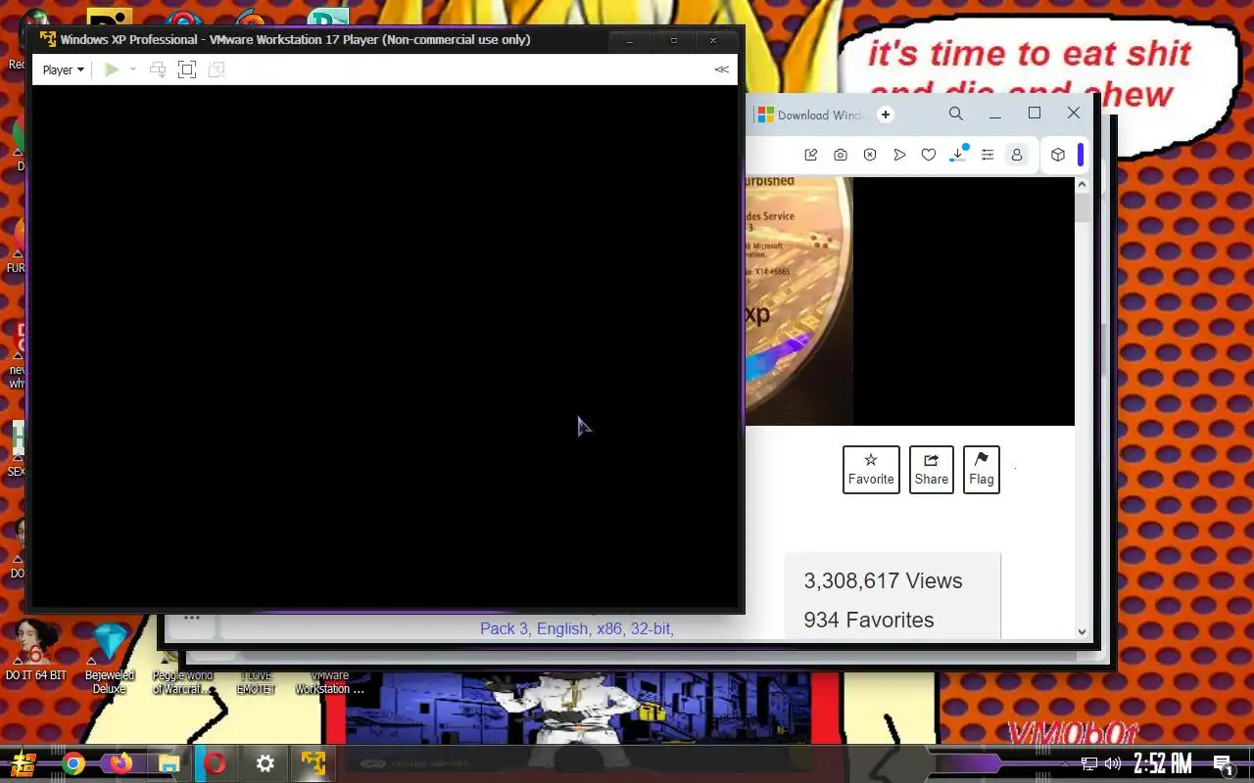
Task: Click the '32-bit' link on the page
Action: 651,628
